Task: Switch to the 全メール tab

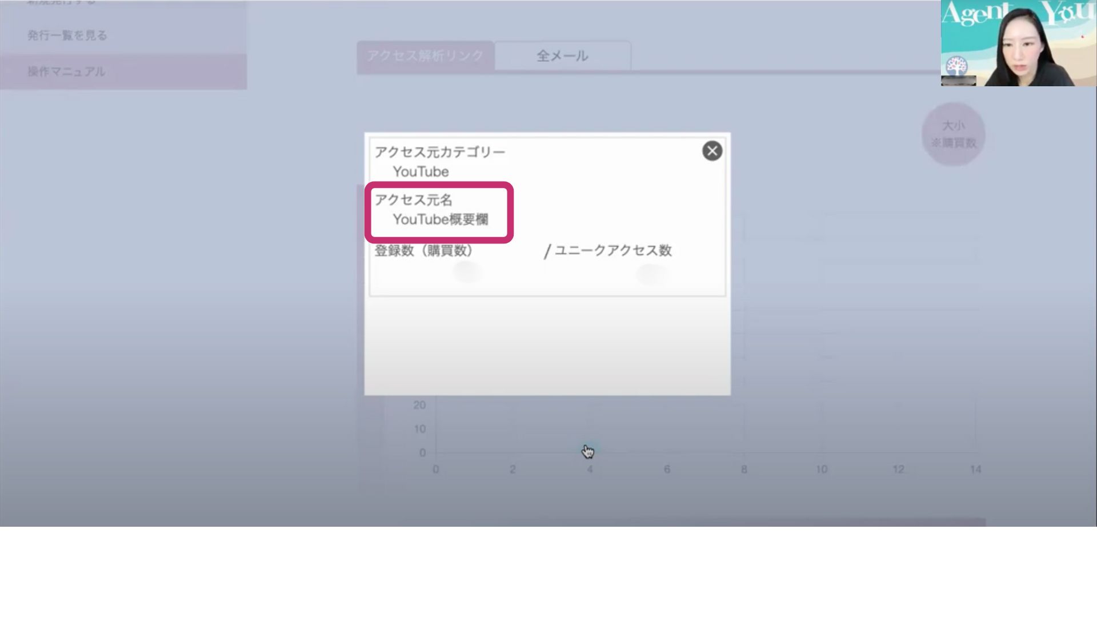Action: tap(563, 56)
